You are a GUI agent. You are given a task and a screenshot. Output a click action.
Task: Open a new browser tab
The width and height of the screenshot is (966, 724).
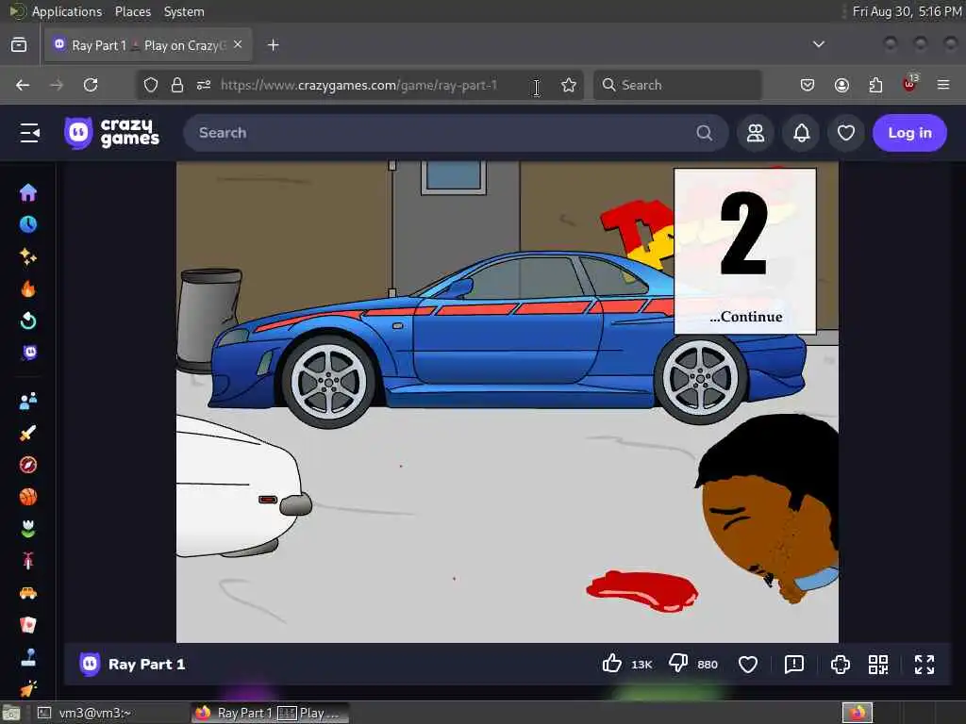pyautogui.click(x=273, y=45)
